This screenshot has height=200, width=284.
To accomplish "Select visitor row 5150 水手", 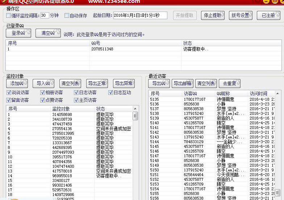I will coord(212,170).
